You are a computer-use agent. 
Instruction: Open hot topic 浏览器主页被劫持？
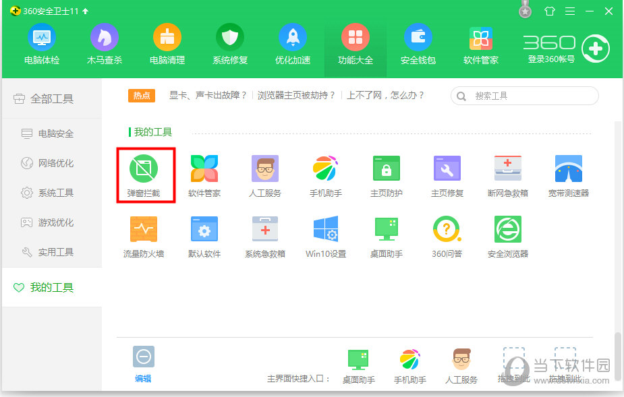click(296, 96)
